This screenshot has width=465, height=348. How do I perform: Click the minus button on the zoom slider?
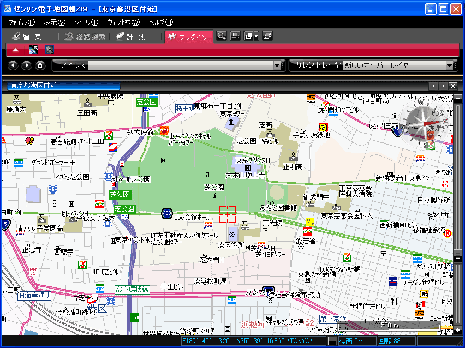(x=458, y=100)
